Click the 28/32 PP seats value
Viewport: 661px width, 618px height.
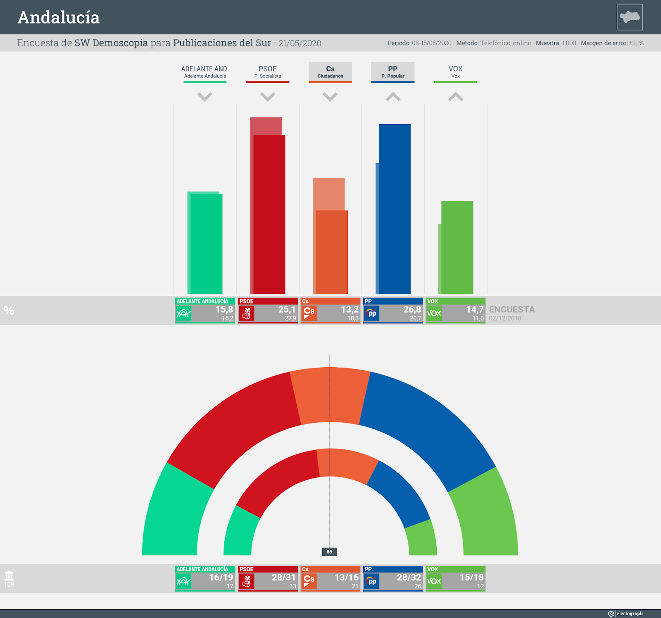[x=409, y=577]
